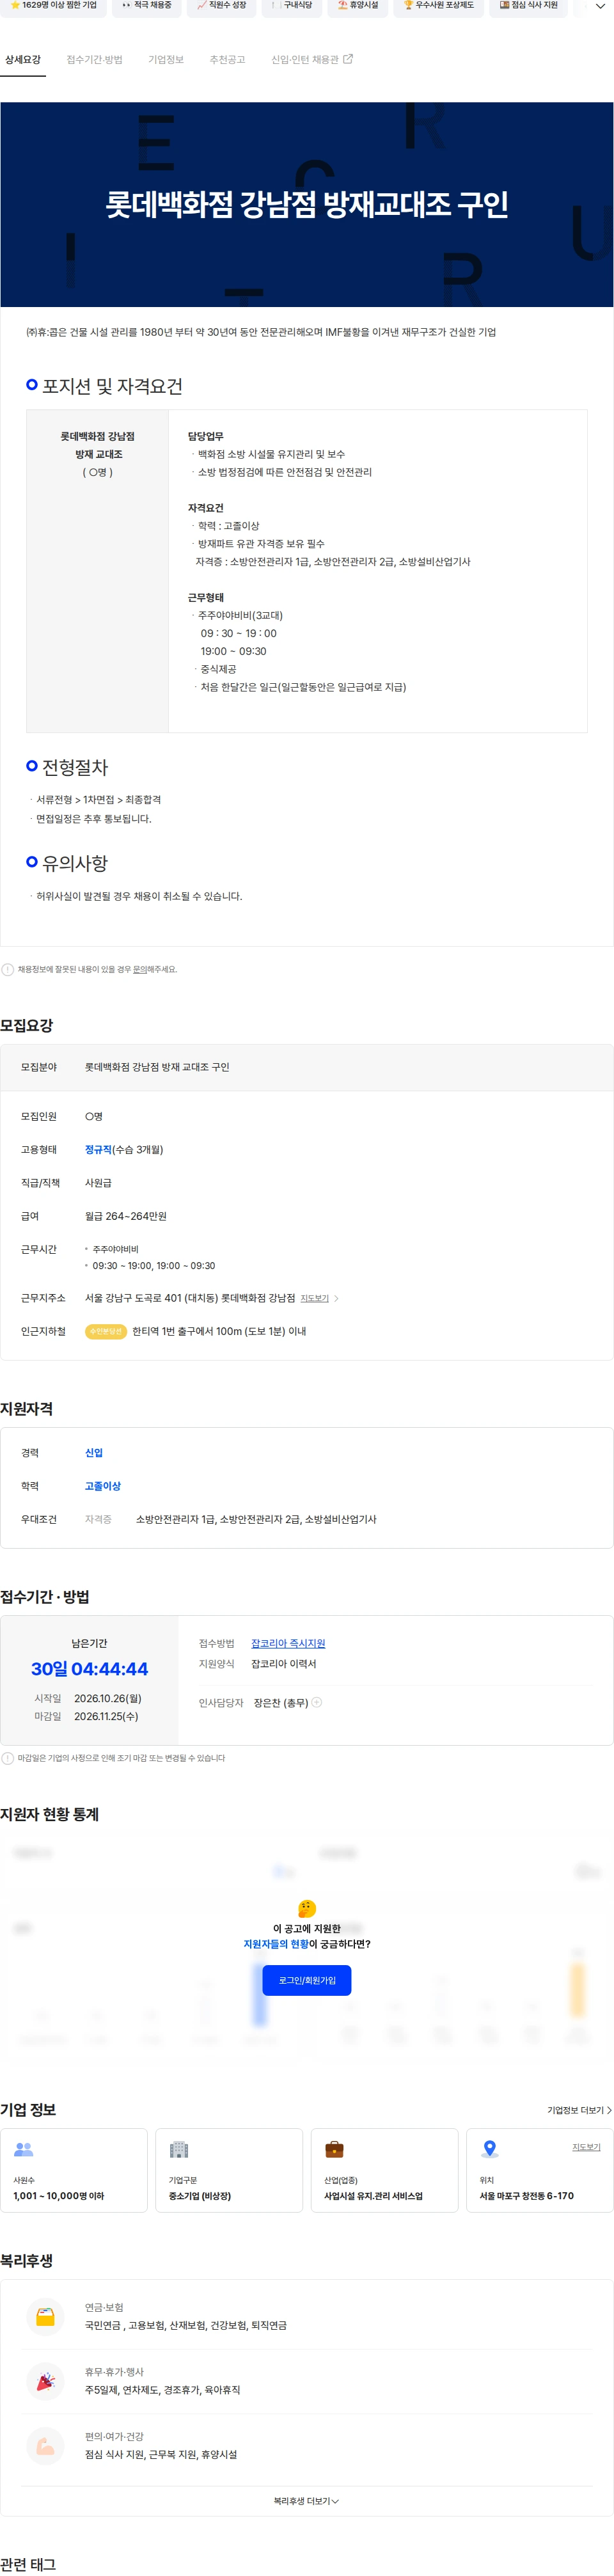Open 지도보기 in the 위치 card
Viewport: 614px width, 2576px height.
586,2147
